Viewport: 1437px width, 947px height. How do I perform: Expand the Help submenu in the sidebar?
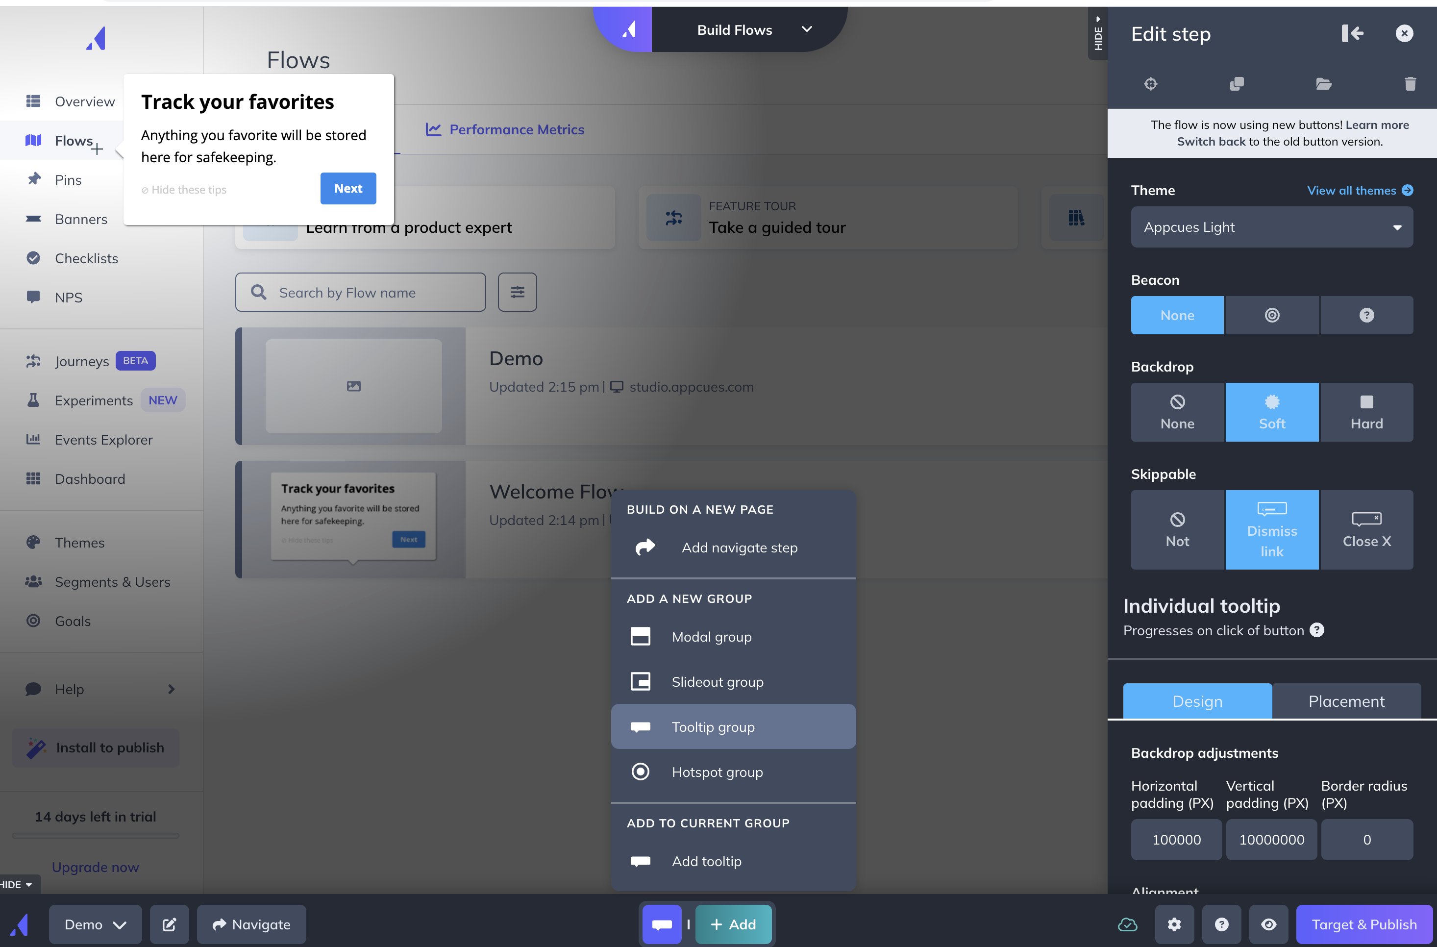click(x=172, y=689)
